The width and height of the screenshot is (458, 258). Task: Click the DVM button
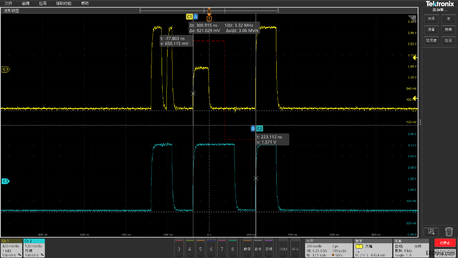283,248
